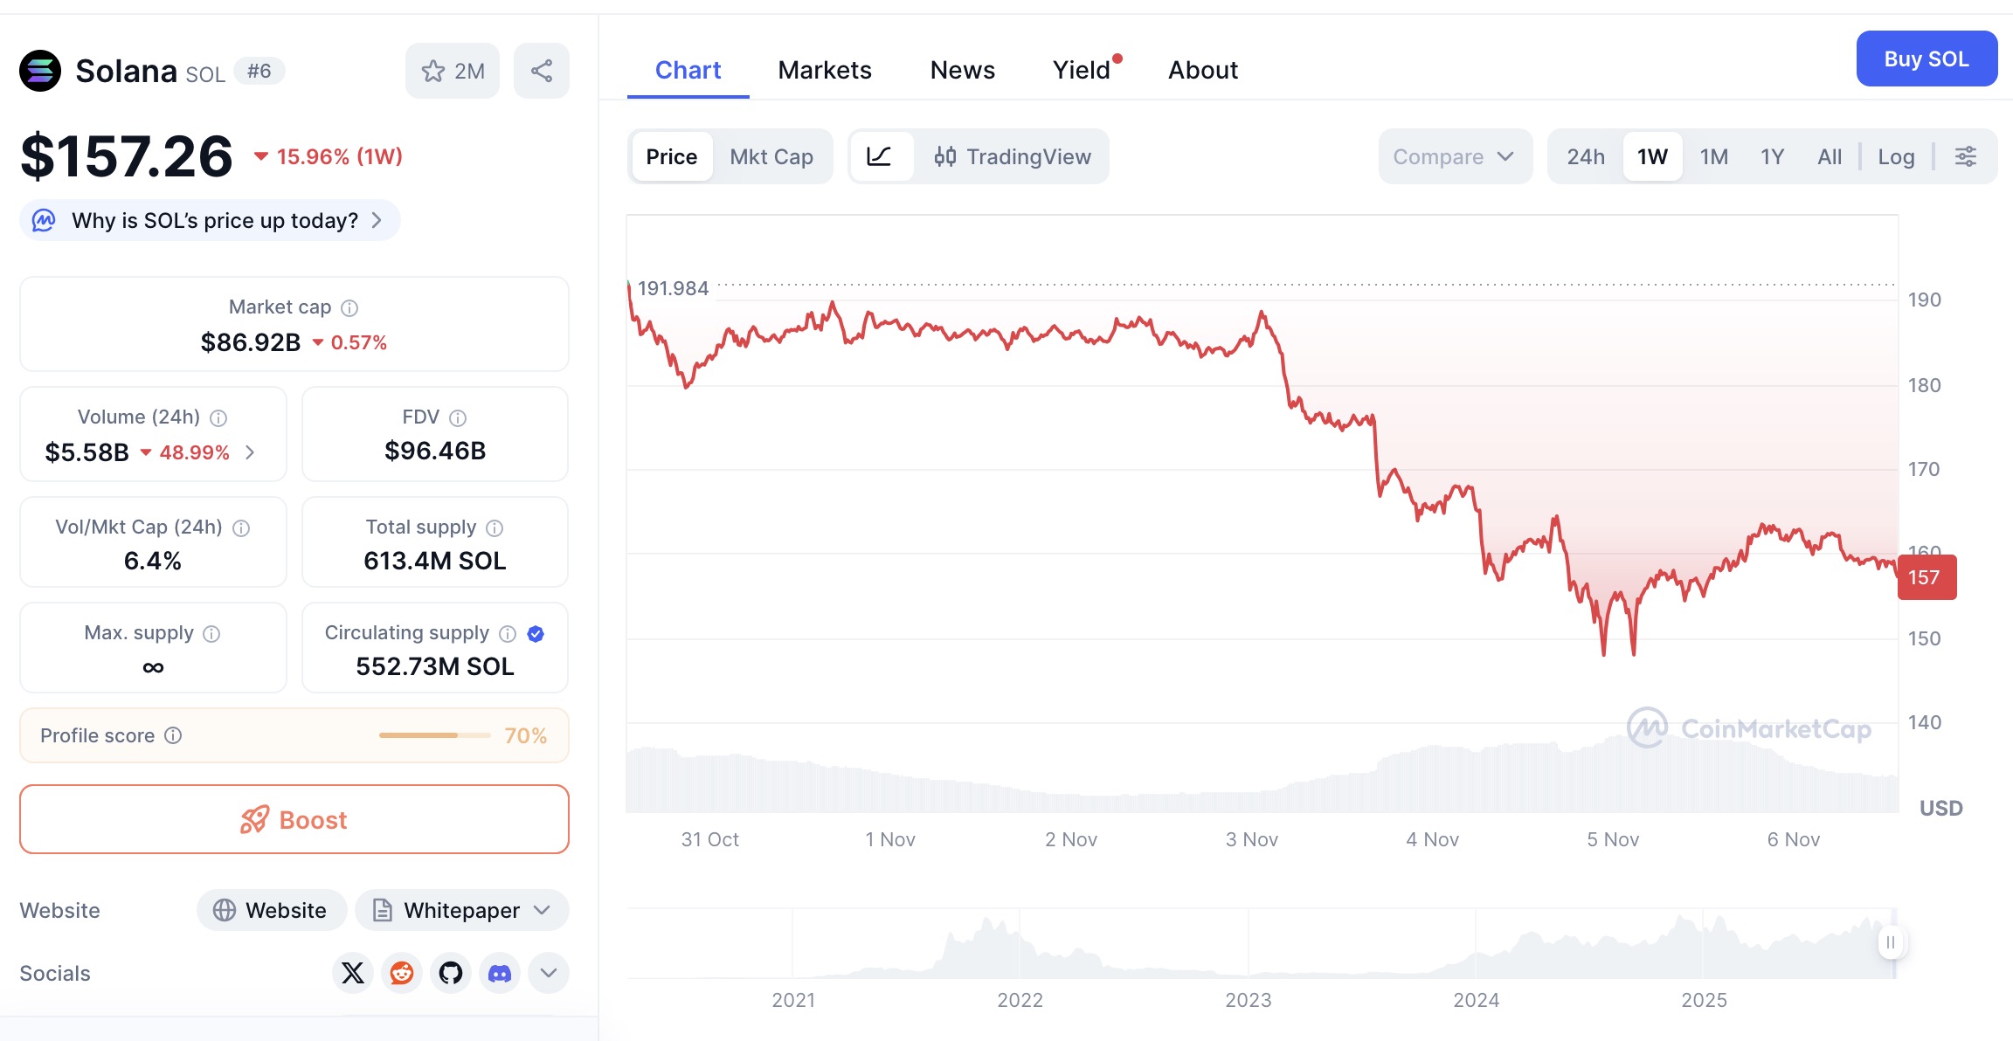This screenshot has width=2013, height=1041.
Task: Open chart settings sliders icon
Action: [x=1965, y=156]
